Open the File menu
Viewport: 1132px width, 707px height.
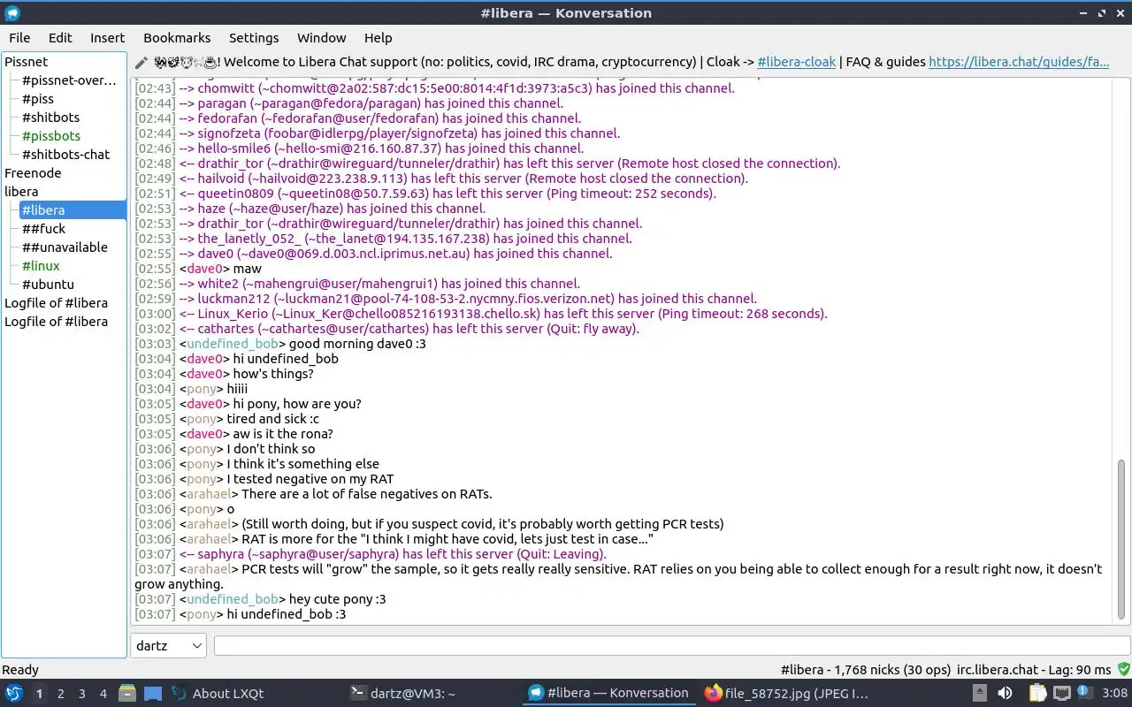(x=19, y=38)
